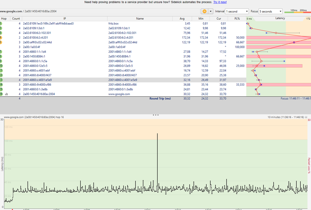Select hop 10 green circle icon
This screenshot has width=311, height=210.
coord(1,66)
